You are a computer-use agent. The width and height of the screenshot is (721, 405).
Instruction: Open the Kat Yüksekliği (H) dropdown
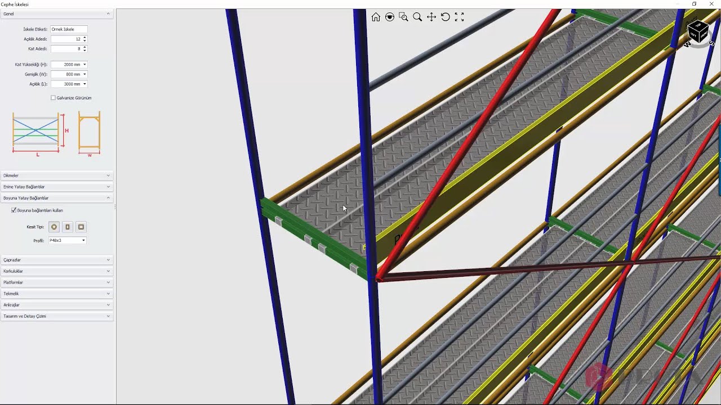click(84, 65)
